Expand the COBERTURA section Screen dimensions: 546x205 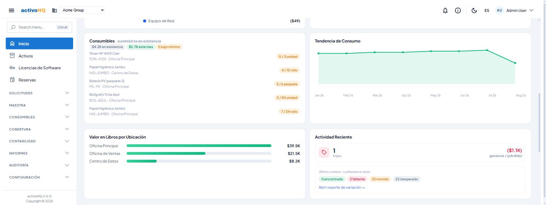pyautogui.click(x=39, y=129)
